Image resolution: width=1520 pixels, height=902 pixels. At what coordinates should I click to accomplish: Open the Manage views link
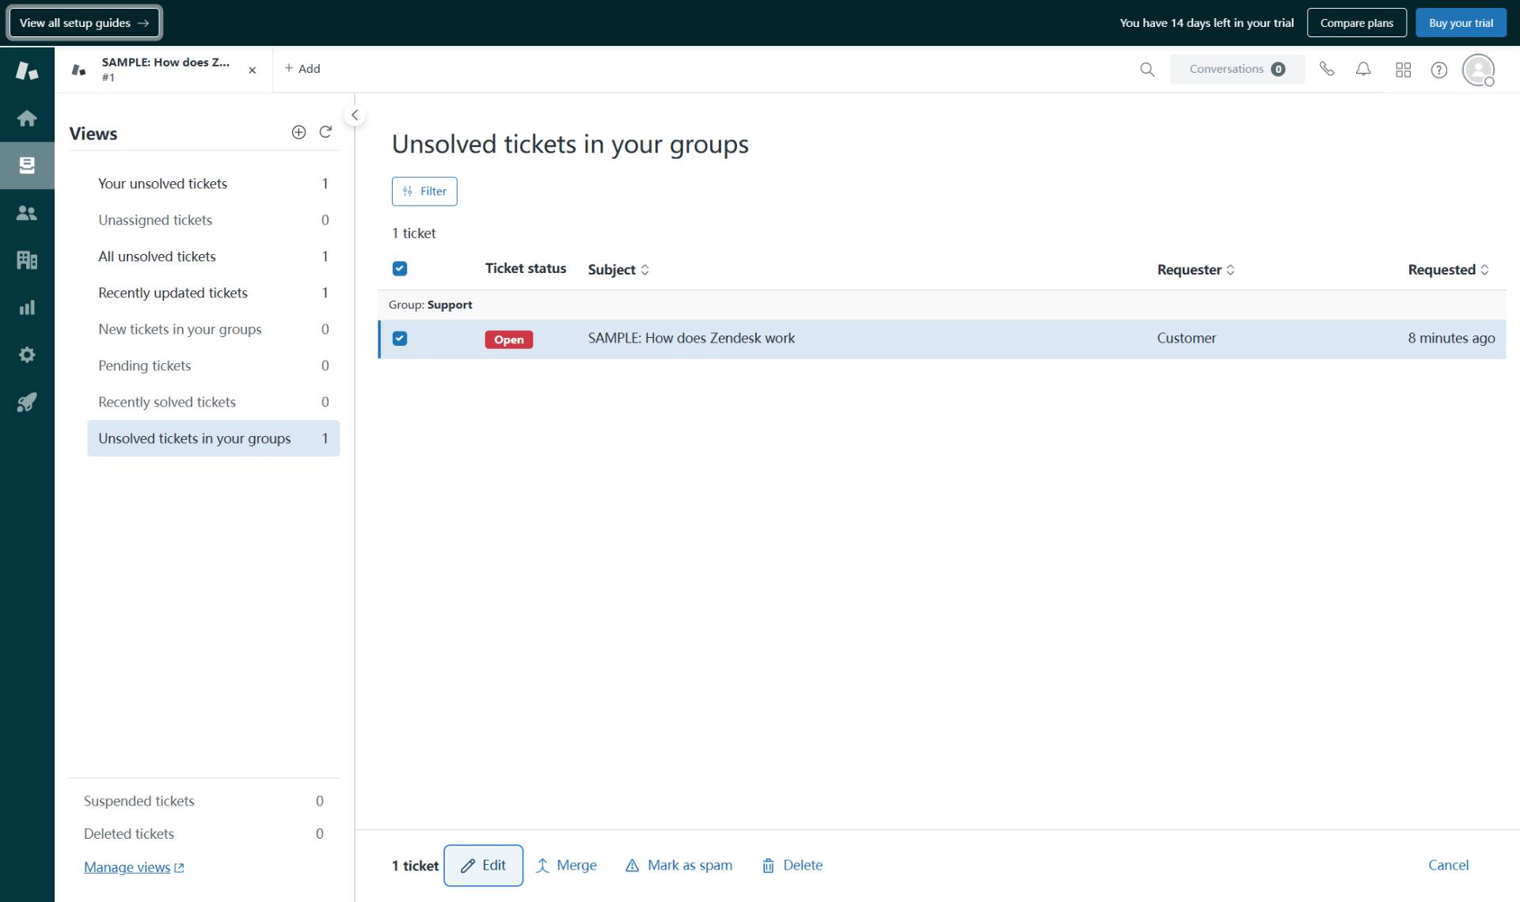click(x=134, y=867)
